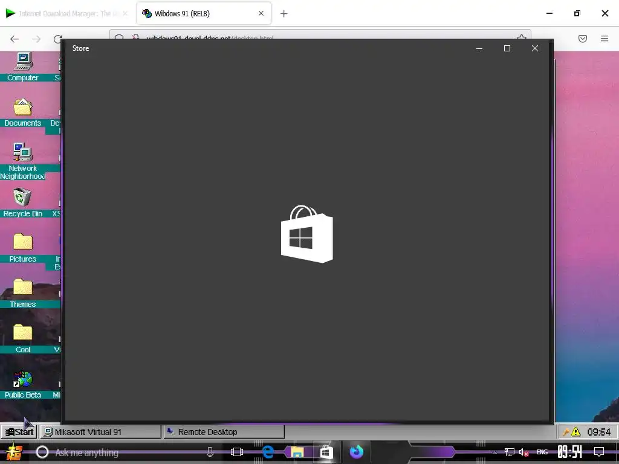
Task: Switch to Internet Download Manager browser tab
Action: pyautogui.click(x=67, y=13)
